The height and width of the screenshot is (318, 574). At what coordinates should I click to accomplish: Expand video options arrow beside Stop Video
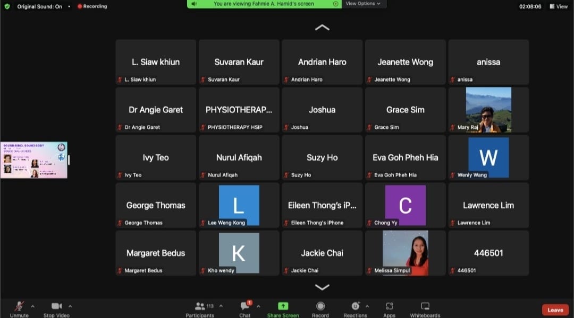[x=70, y=306]
